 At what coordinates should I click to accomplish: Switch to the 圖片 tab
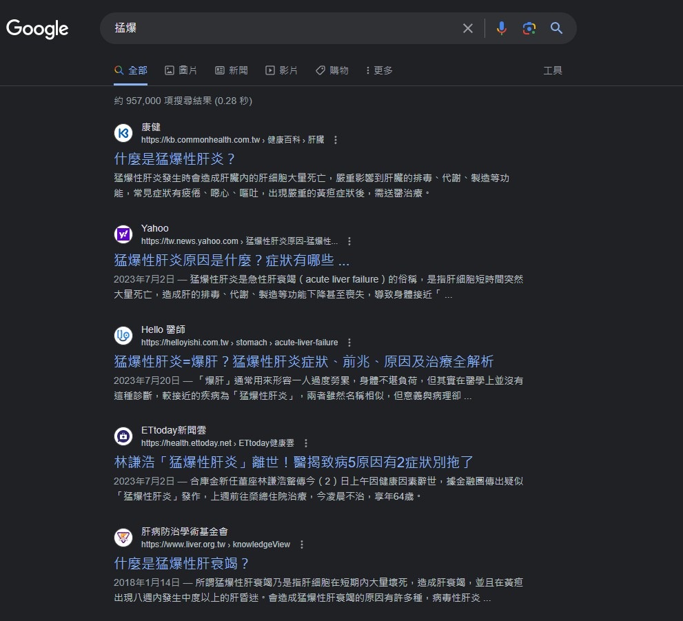tap(181, 70)
